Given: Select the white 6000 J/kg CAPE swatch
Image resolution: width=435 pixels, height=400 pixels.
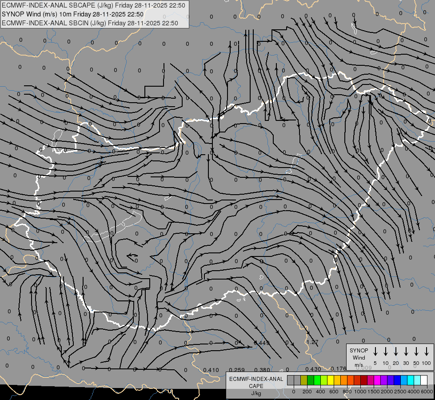Looking at the screenshot, I should point(423,380).
